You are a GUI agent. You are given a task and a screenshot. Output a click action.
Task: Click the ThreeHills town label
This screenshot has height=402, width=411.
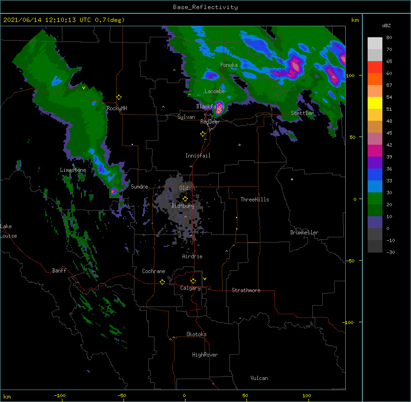pos(255,200)
